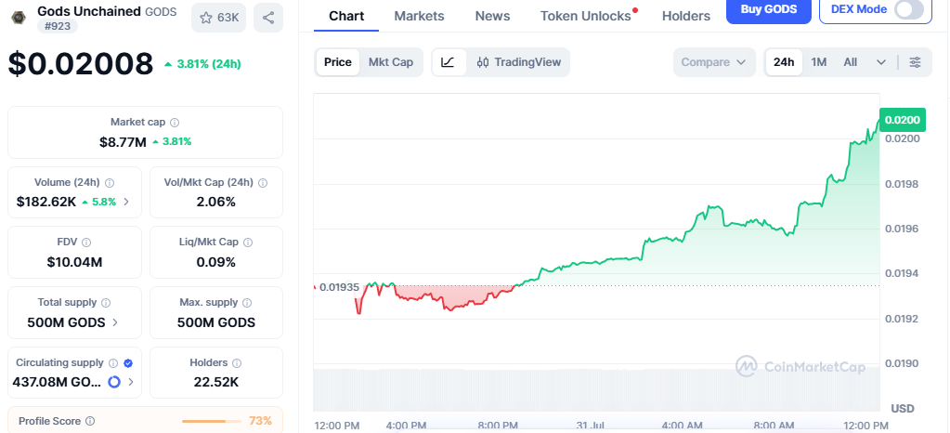Click the $8.77M market cap value
The height and width of the screenshot is (433, 950).
[x=123, y=142]
